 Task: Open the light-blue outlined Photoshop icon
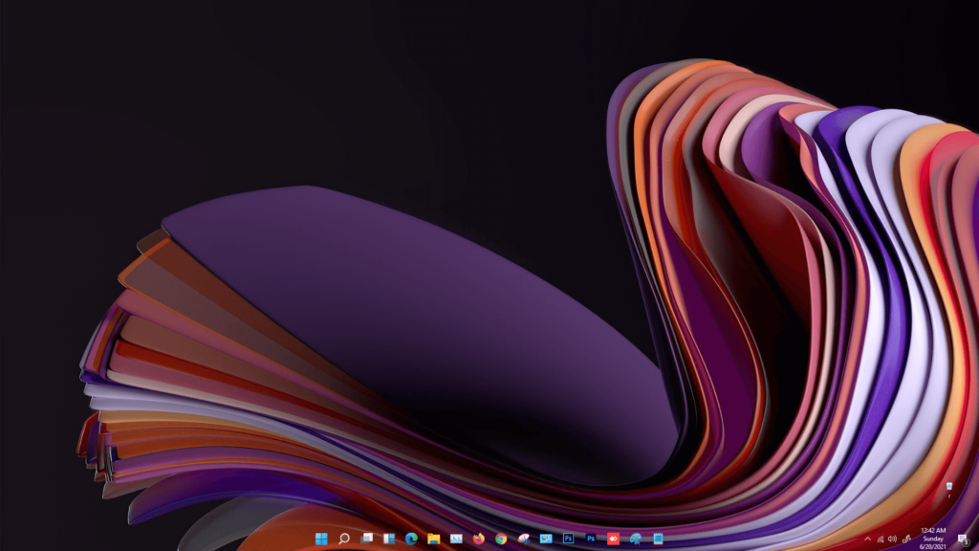(x=568, y=539)
